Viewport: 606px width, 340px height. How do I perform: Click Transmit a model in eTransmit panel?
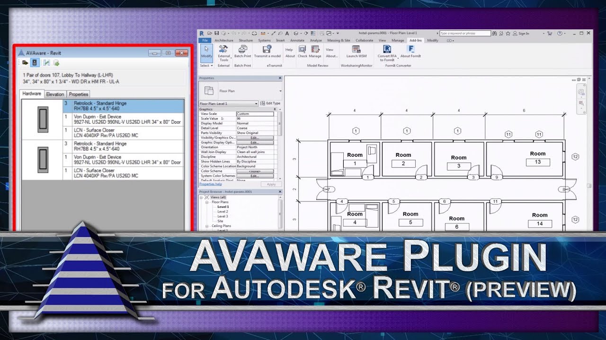click(267, 52)
